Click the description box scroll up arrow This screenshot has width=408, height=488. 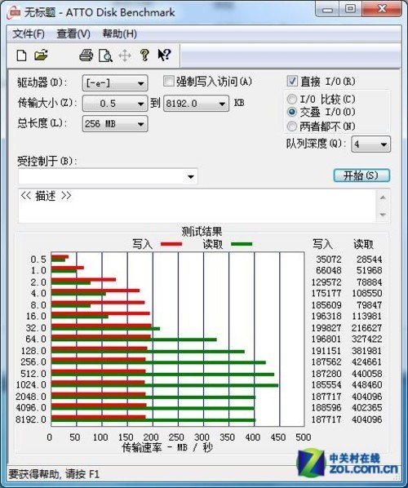tap(383, 197)
